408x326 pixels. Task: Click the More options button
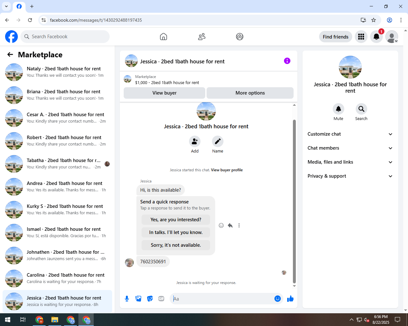(250, 93)
